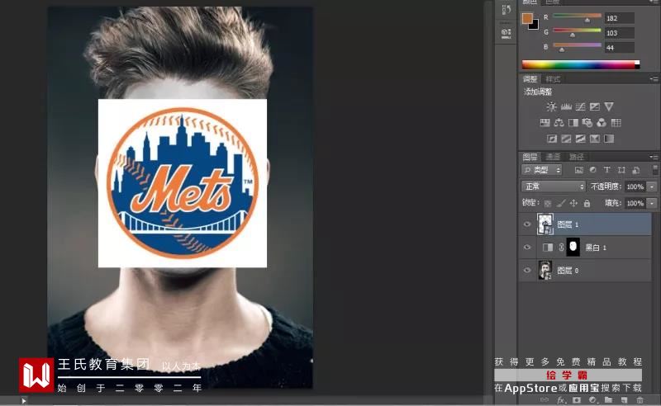Add a Hue/Saturation adjustment
661x406 pixels.
pyautogui.click(x=544, y=123)
